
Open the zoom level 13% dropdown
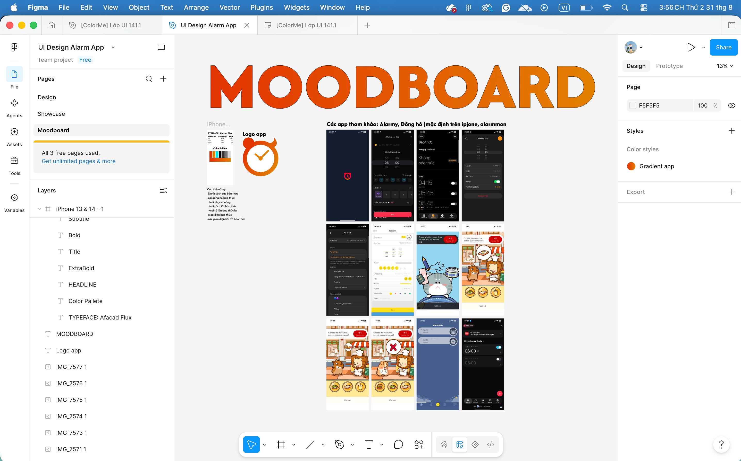pyautogui.click(x=725, y=66)
